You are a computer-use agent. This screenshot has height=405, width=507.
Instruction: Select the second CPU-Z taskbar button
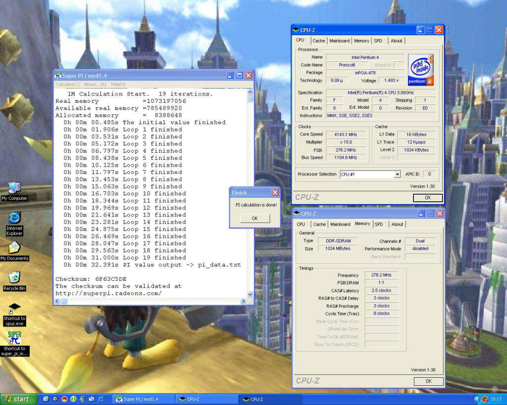tap(271, 399)
